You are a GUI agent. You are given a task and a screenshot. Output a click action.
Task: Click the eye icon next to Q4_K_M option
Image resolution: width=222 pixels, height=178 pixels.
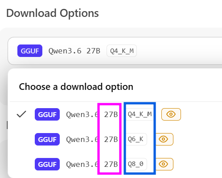click(x=171, y=114)
